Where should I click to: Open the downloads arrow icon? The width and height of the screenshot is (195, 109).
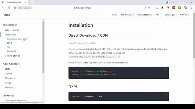tap(192, 8)
